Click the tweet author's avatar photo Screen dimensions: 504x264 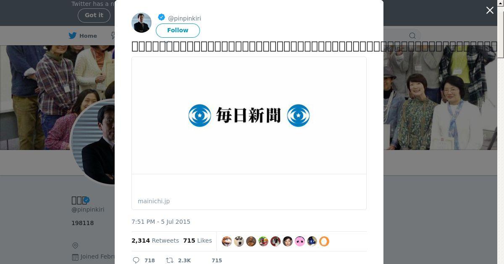(x=142, y=23)
